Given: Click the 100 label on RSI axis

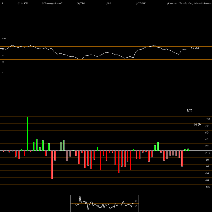Looking at the screenshot, I should pyautogui.click(x=3, y=39).
